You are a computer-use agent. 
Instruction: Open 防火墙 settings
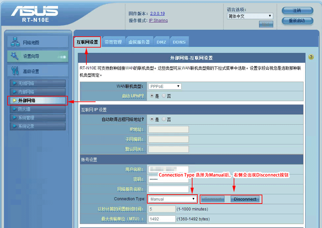coord(38,109)
